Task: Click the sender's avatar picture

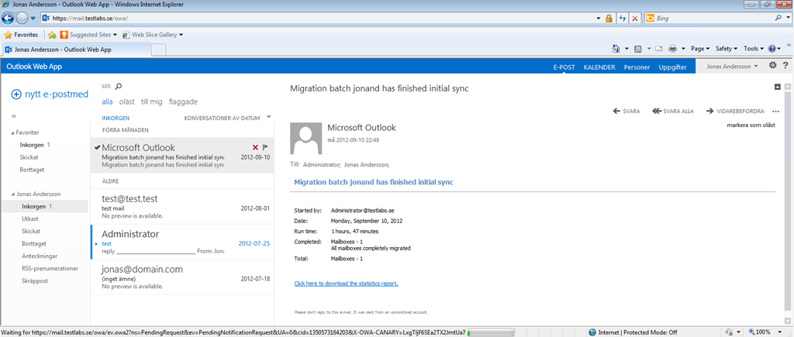Action: (x=306, y=138)
